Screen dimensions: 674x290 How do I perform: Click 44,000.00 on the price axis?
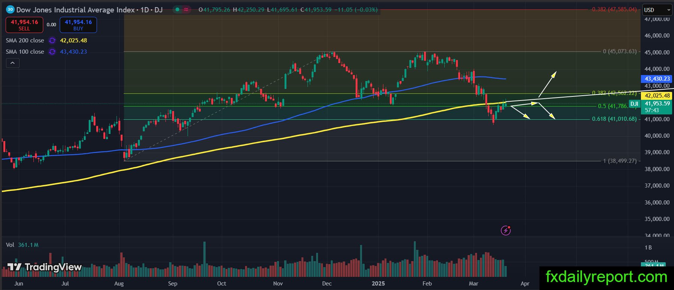[x=657, y=69]
